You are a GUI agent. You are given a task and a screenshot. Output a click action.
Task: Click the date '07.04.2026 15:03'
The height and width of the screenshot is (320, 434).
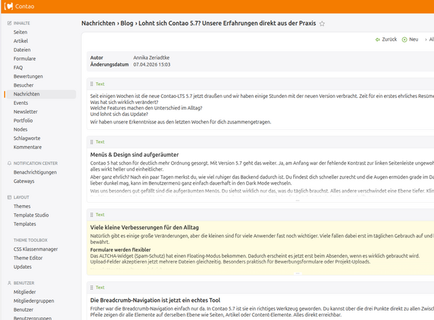click(152, 65)
